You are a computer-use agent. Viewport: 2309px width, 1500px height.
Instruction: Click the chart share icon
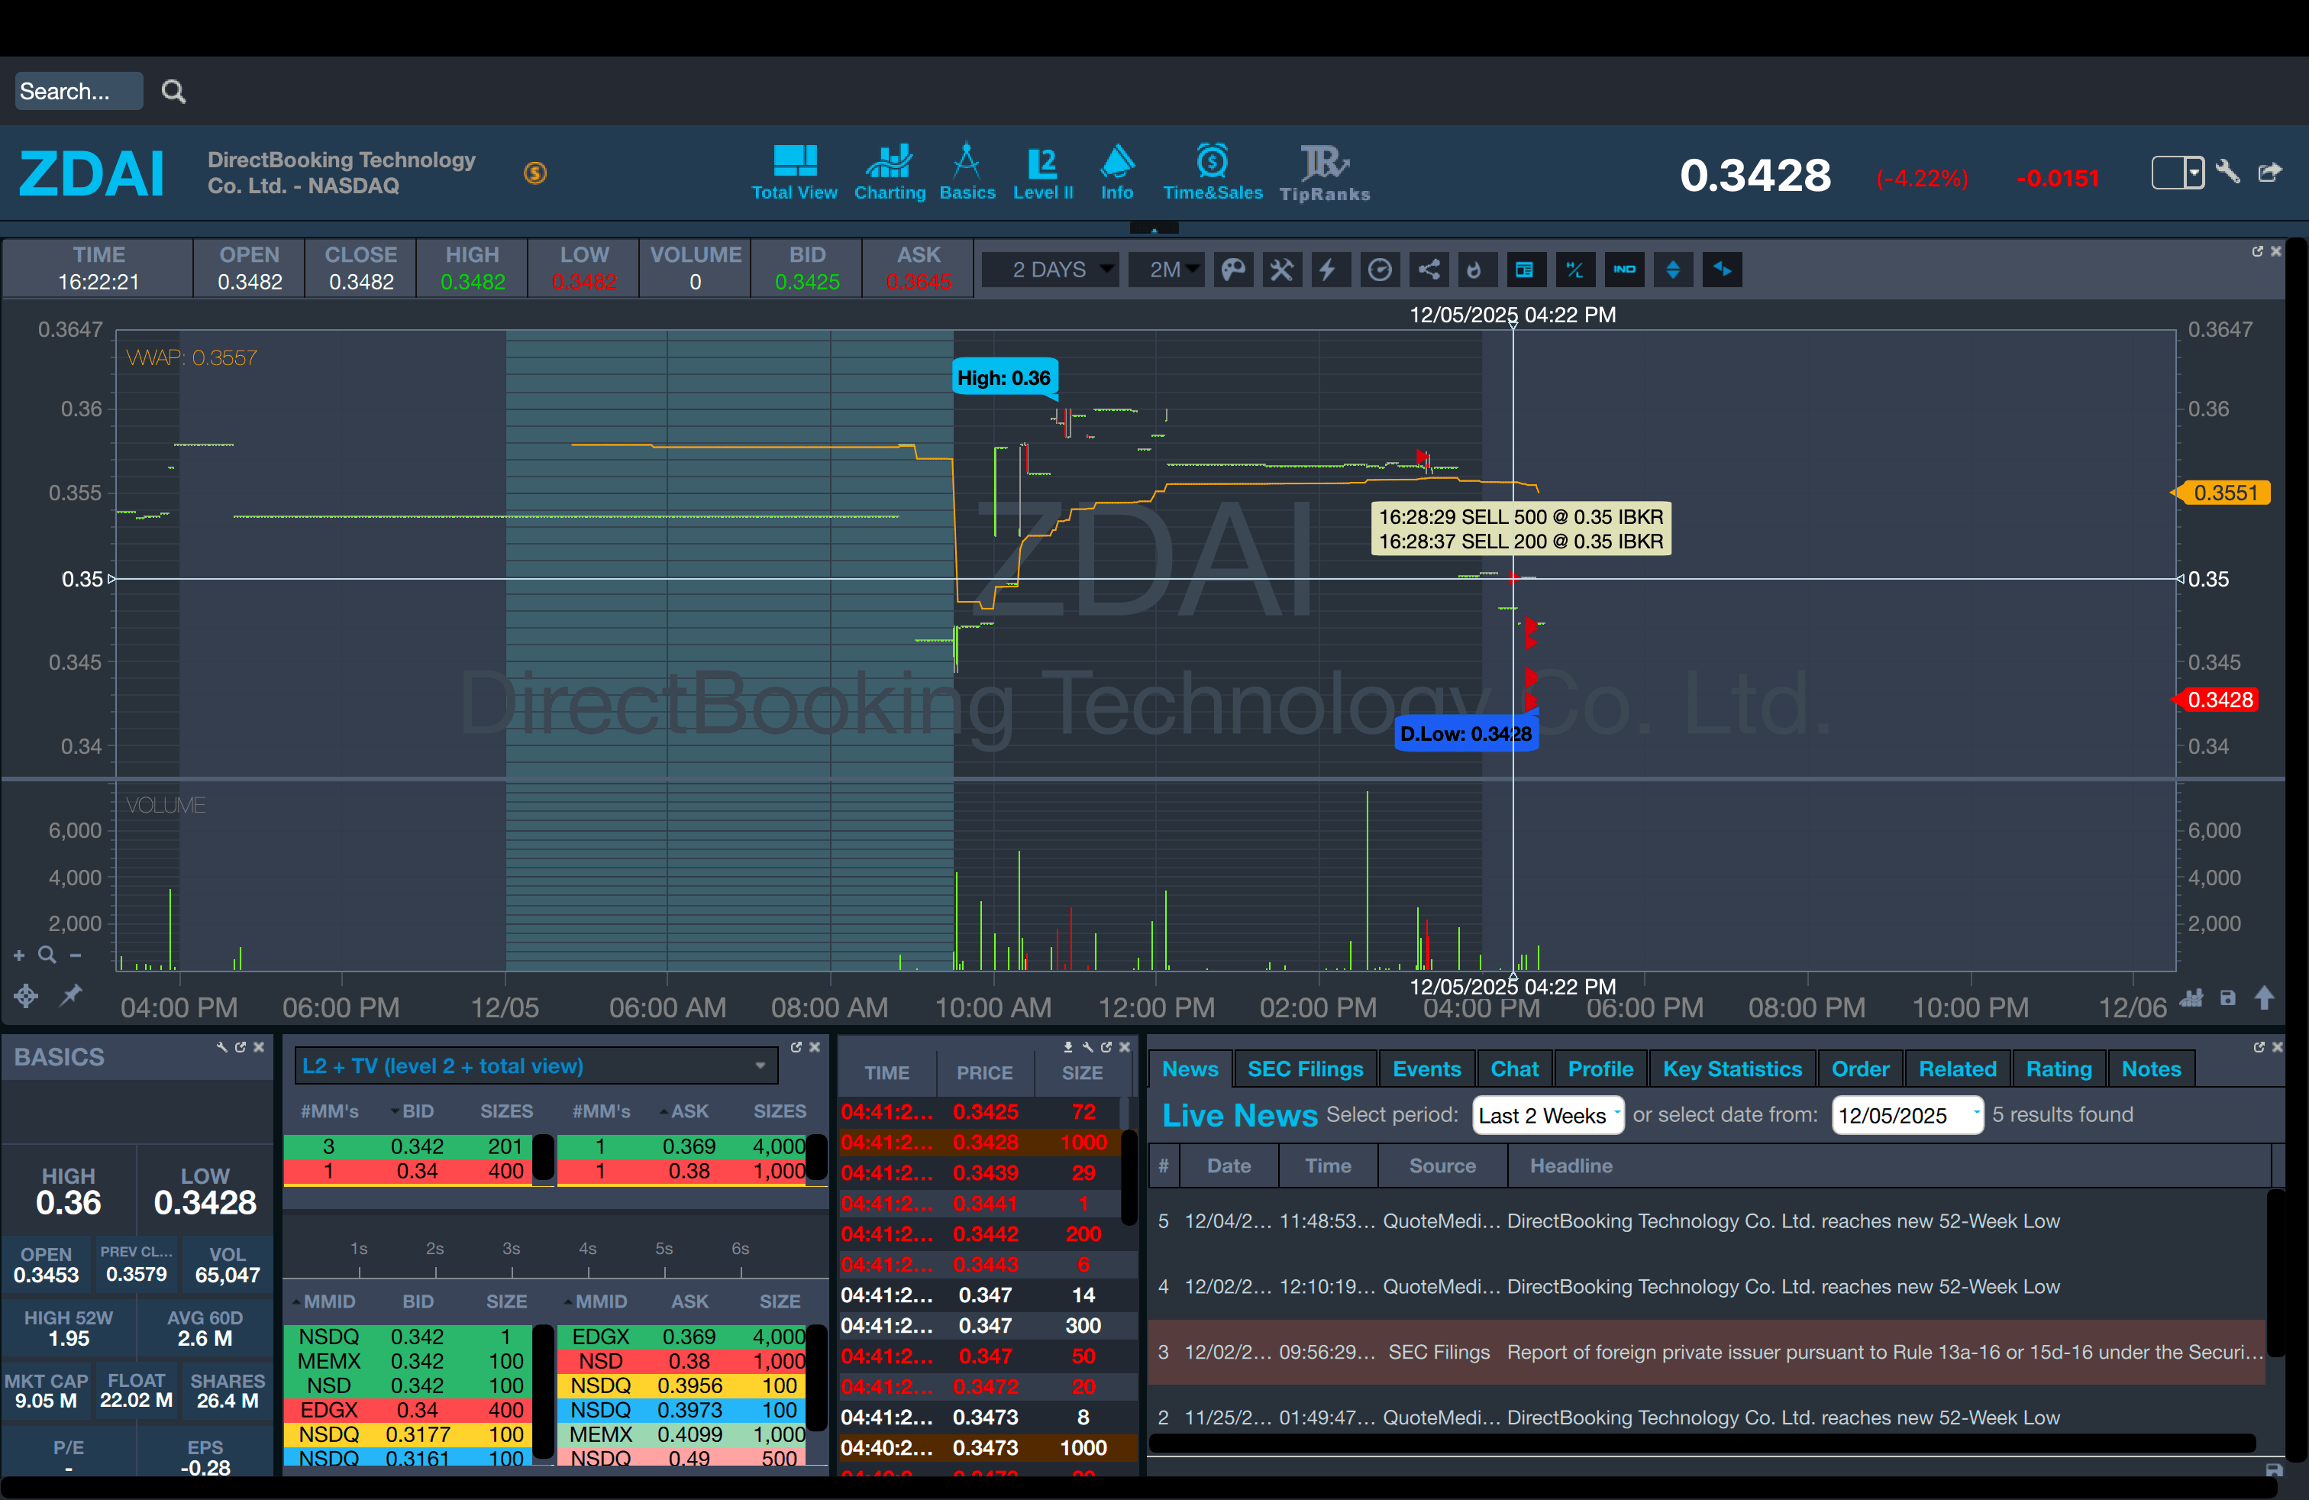coord(1429,270)
